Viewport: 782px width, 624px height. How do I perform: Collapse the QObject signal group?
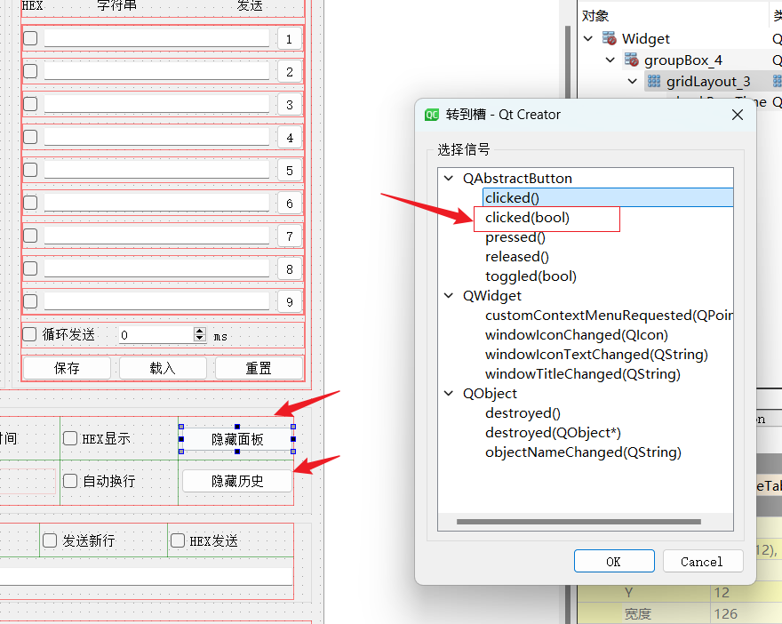(x=449, y=394)
